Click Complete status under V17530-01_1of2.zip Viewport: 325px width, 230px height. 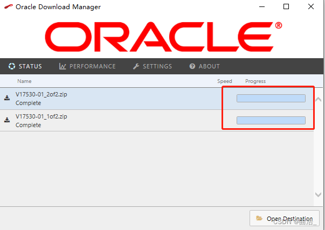point(28,125)
